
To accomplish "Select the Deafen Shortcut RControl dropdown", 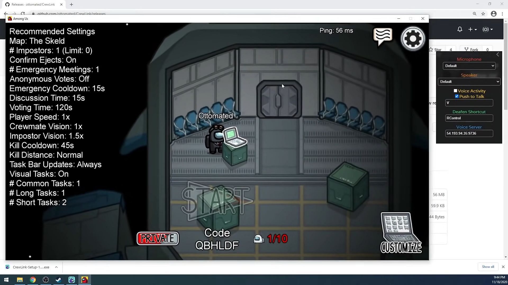I will pos(469,118).
